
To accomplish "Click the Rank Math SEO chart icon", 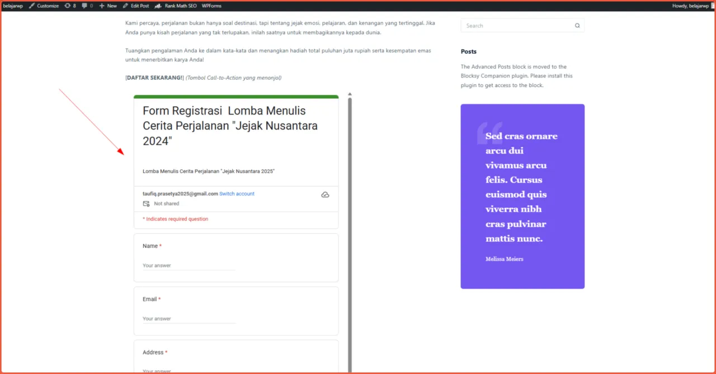I will (158, 6).
